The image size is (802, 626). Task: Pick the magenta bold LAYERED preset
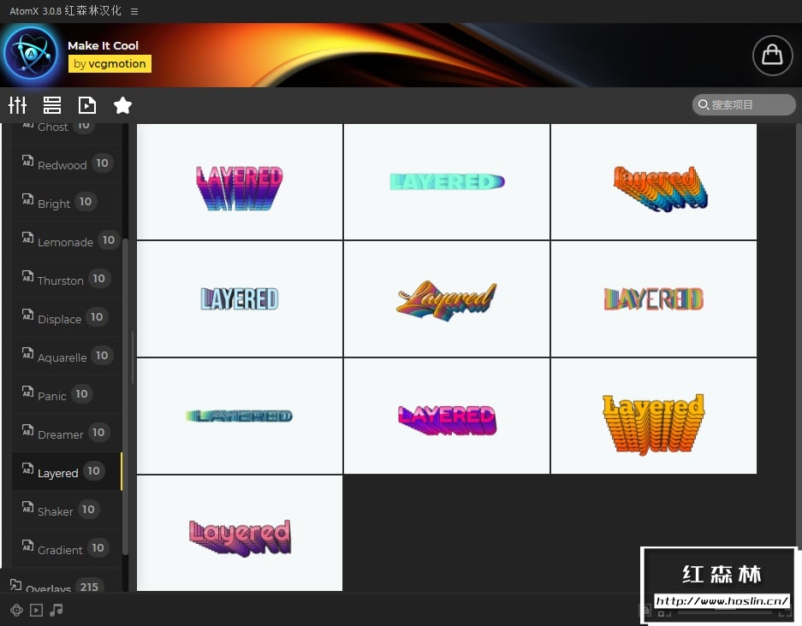tap(447, 416)
